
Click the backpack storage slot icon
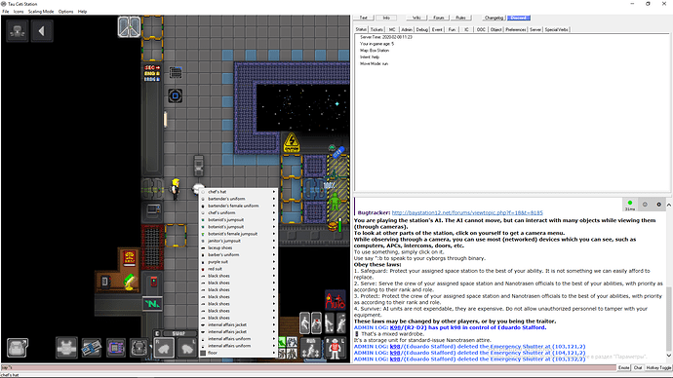[x=139, y=348]
